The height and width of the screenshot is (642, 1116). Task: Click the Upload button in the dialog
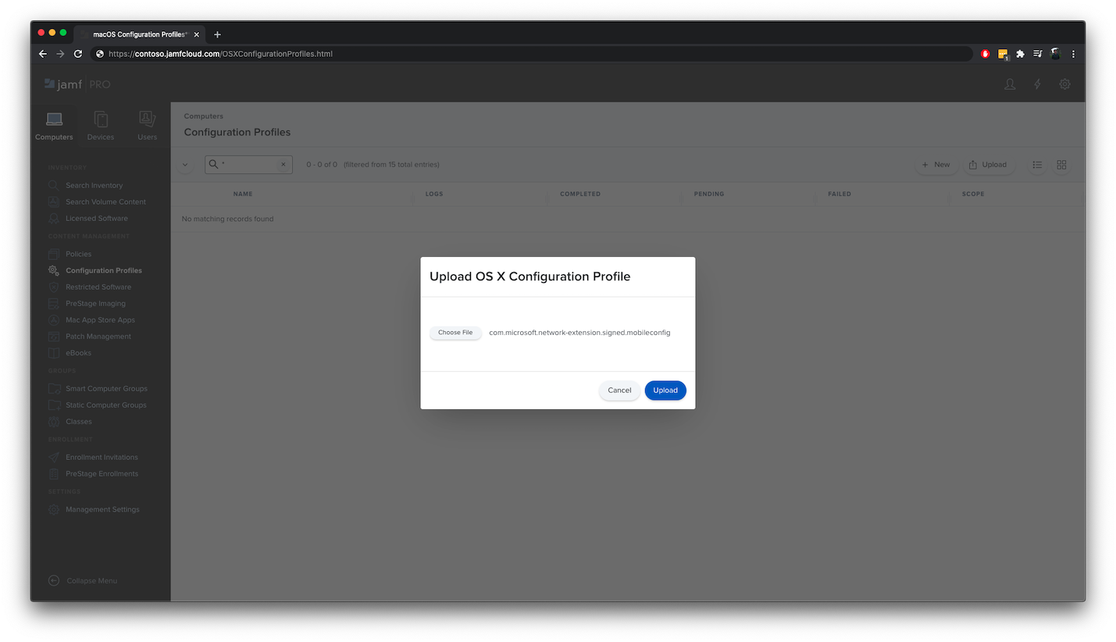click(665, 391)
